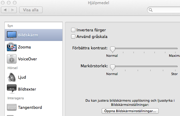Image resolution: width=180 pixels, height=116 pixels.
Task: Open the VoiceOver accessibility icon
Action: (x=12, y=59)
